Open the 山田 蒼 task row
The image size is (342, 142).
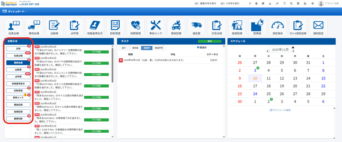click(x=170, y=60)
